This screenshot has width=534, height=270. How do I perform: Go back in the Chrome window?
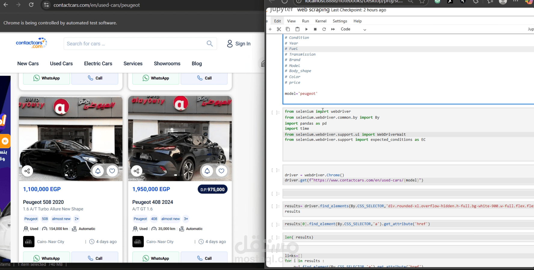tap(6, 5)
